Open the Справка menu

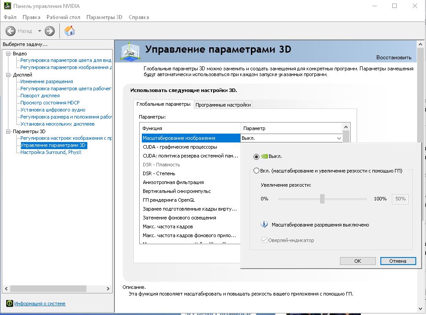[139, 17]
